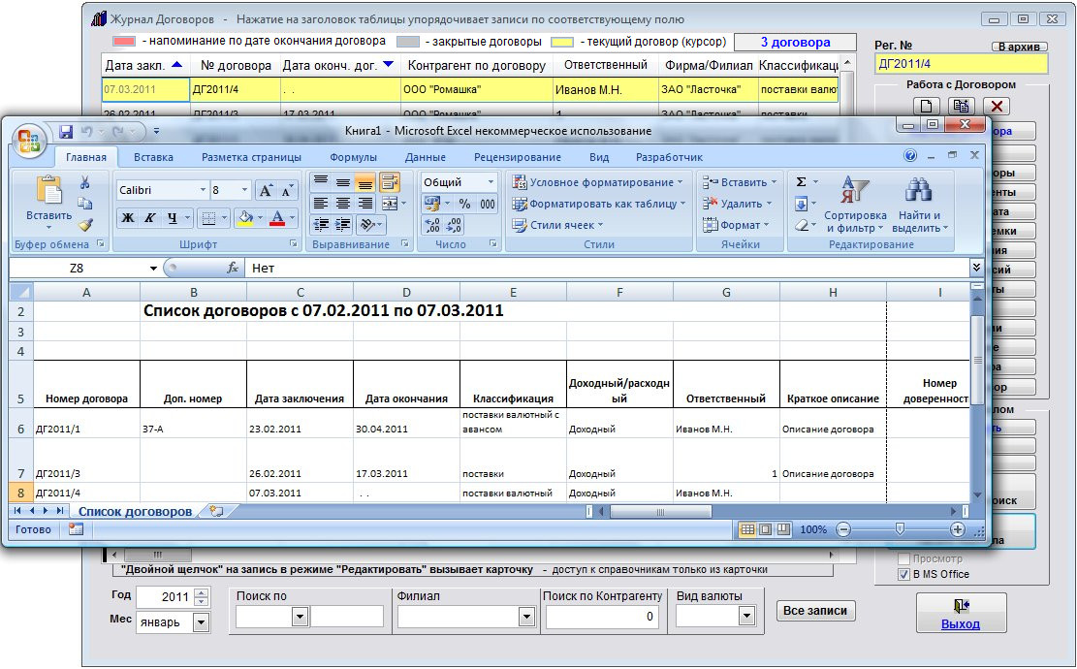The image size is (1077, 669).
Task: Toggle the 'Просмотр' checkbox
Action: (904, 558)
